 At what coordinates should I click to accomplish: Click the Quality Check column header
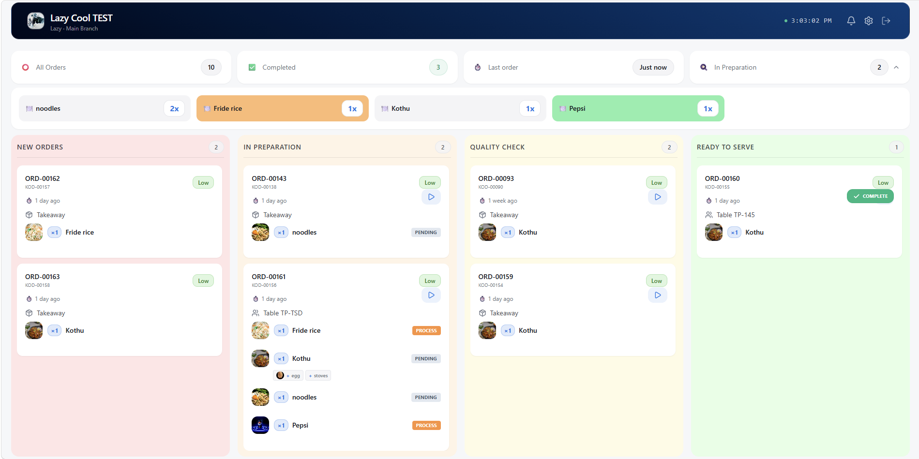(497, 147)
